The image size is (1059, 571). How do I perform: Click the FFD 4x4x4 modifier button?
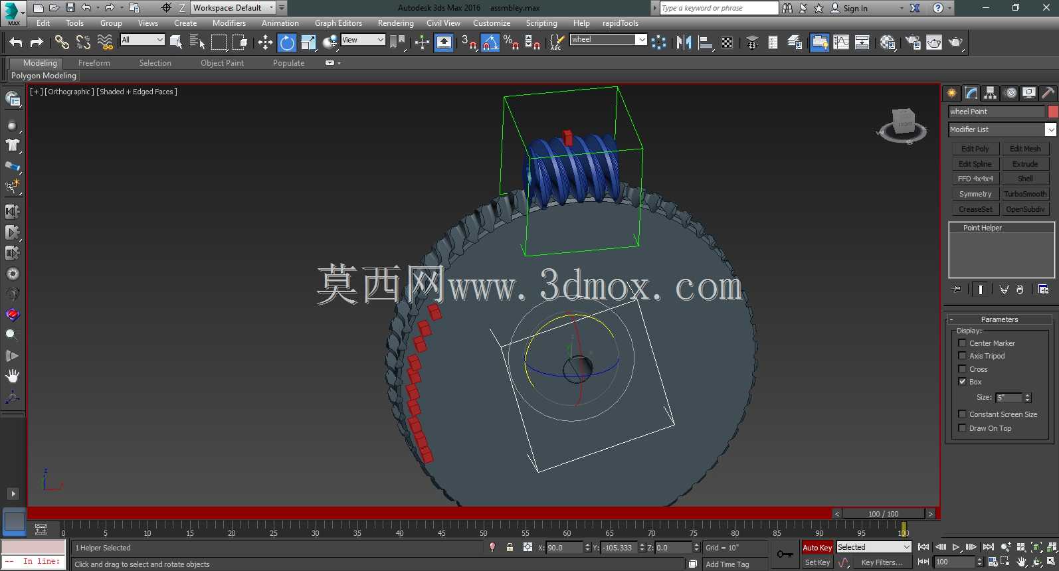975,179
